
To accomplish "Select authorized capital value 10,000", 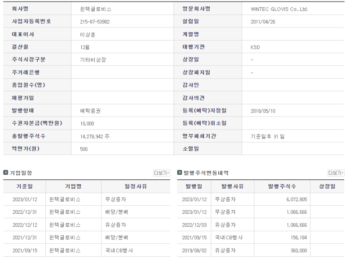I will (x=87, y=123).
